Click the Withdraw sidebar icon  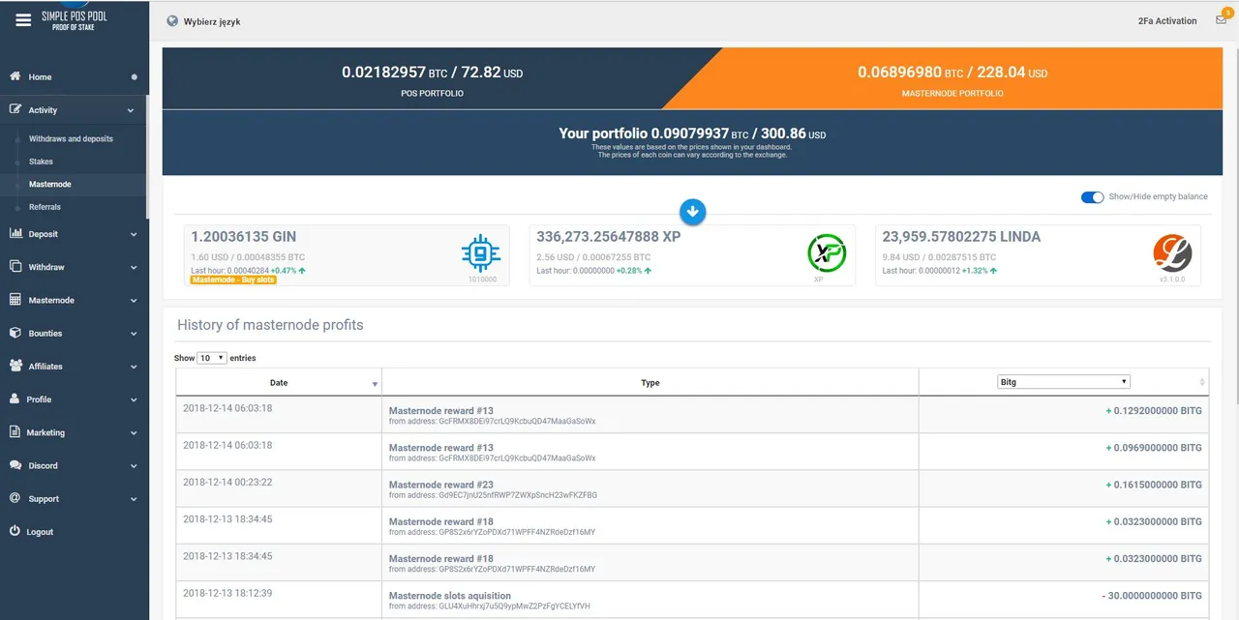(15, 267)
